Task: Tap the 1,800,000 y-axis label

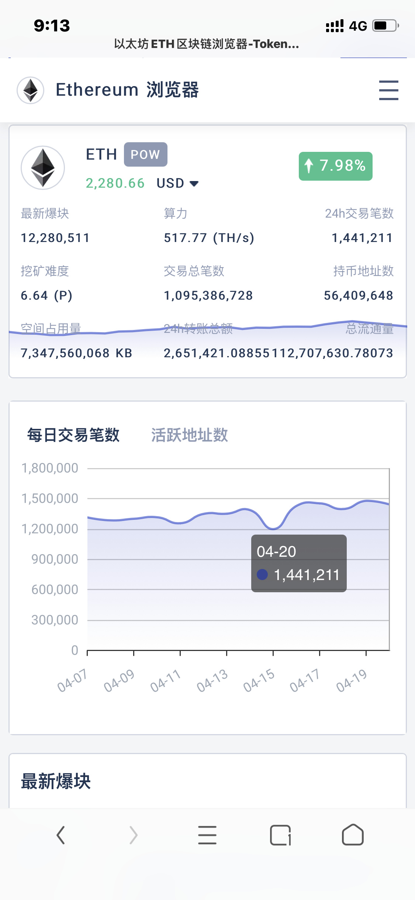Action: (x=50, y=468)
